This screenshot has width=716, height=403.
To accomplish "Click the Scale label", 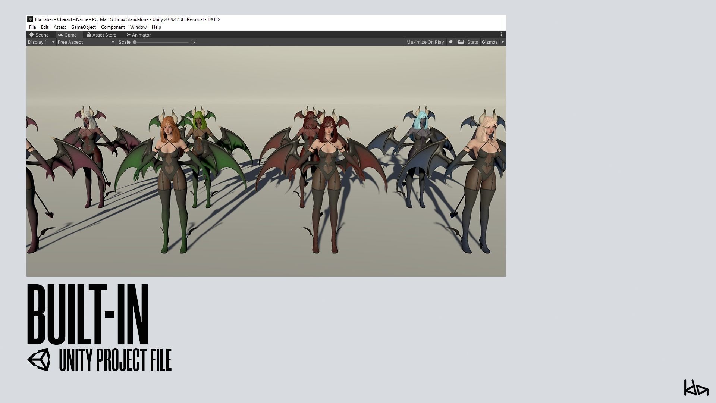I will pos(125,42).
